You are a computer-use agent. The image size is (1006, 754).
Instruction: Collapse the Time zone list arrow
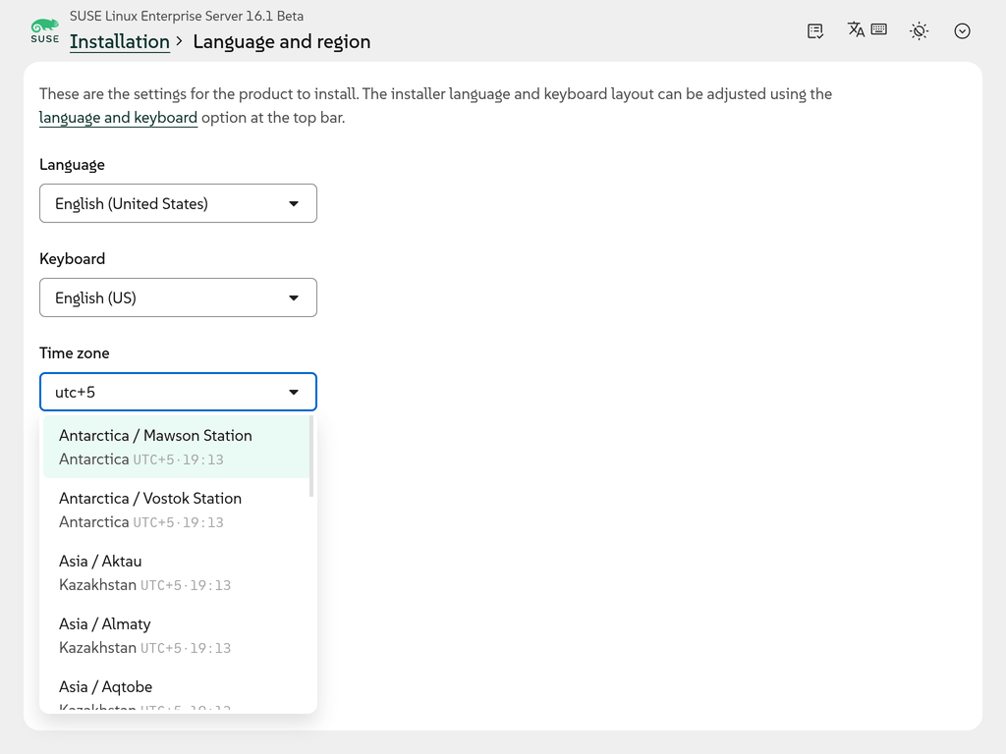(294, 393)
